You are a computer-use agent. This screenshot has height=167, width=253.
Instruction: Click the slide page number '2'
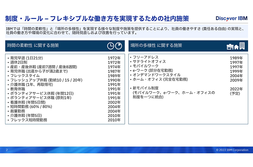pyautogui.click(x=7, y=150)
